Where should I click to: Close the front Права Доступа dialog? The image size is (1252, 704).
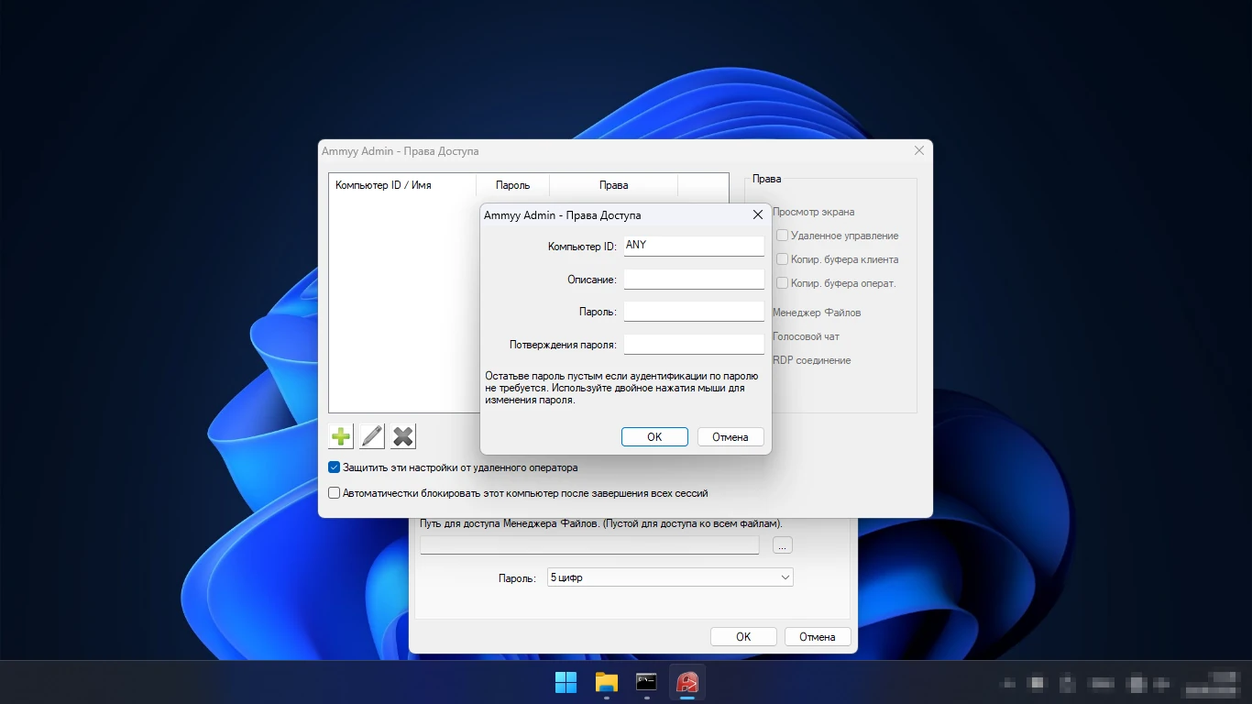(x=758, y=214)
